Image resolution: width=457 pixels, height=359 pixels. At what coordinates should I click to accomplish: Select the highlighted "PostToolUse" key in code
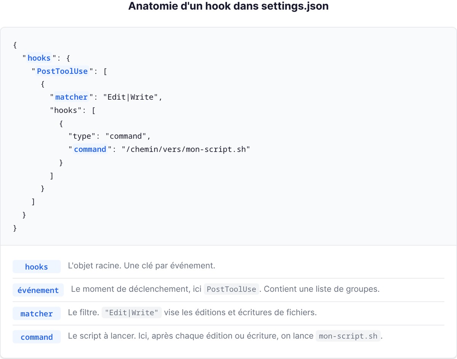pyautogui.click(x=62, y=71)
